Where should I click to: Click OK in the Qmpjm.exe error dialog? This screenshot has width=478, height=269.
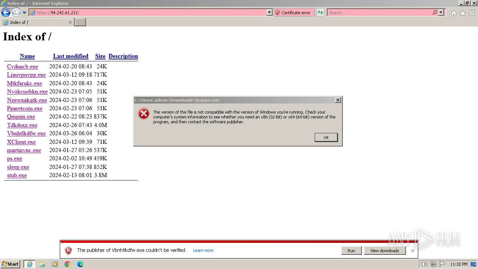pyautogui.click(x=326, y=137)
